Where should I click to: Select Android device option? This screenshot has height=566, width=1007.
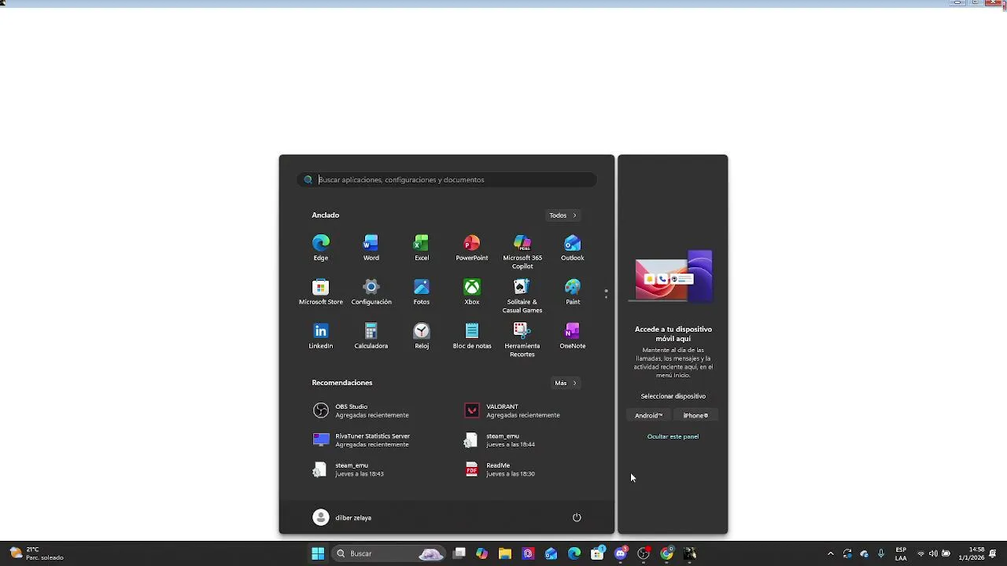pos(648,415)
